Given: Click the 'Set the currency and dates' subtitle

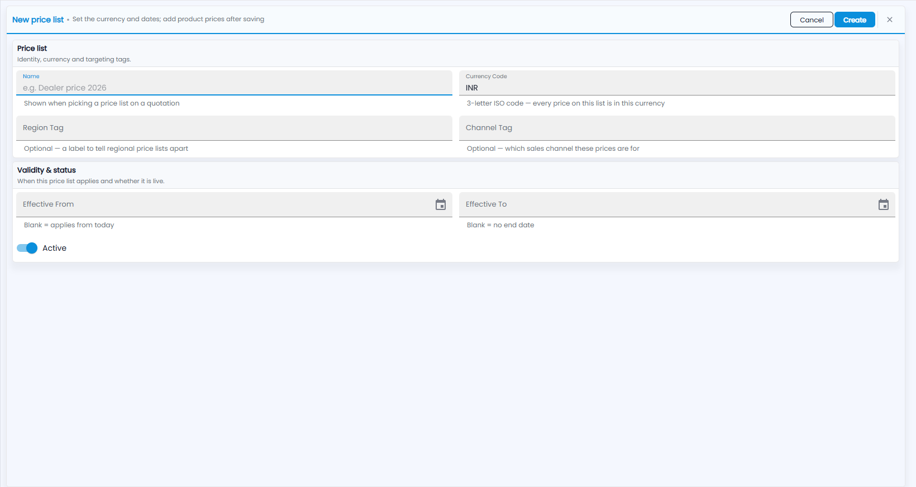Looking at the screenshot, I should click(x=168, y=19).
